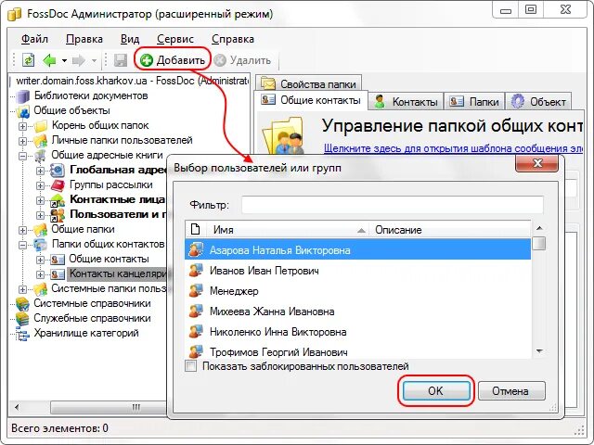
Task: Confirm the selection with OK
Action: 436,390
